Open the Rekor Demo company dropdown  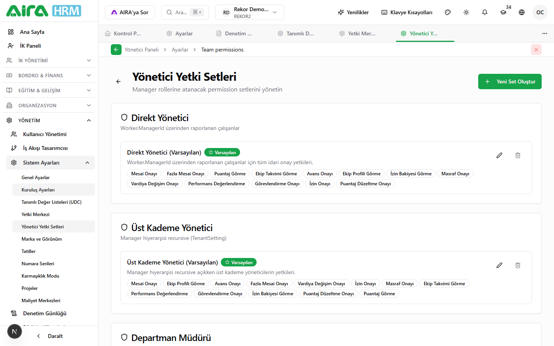[x=250, y=12]
